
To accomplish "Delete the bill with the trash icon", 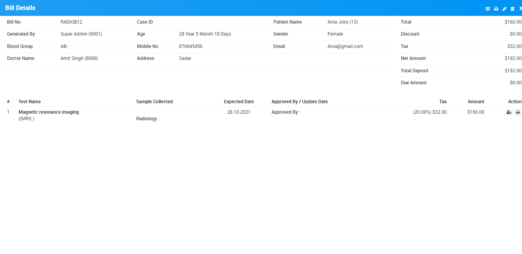I will 512,9.
